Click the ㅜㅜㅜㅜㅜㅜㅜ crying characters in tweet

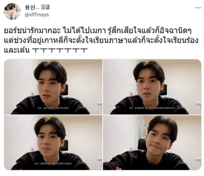click(59, 50)
